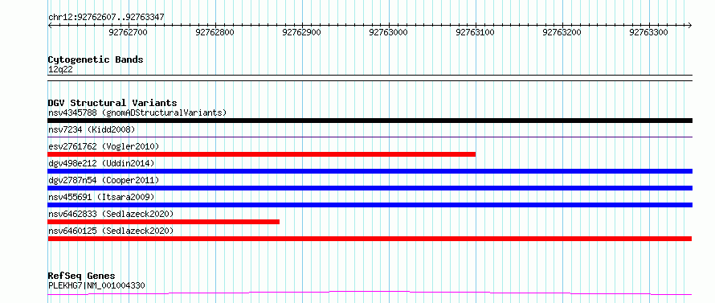Click the 92763200 ruler tick label
The width and height of the screenshot is (715, 303).
(562, 32)
